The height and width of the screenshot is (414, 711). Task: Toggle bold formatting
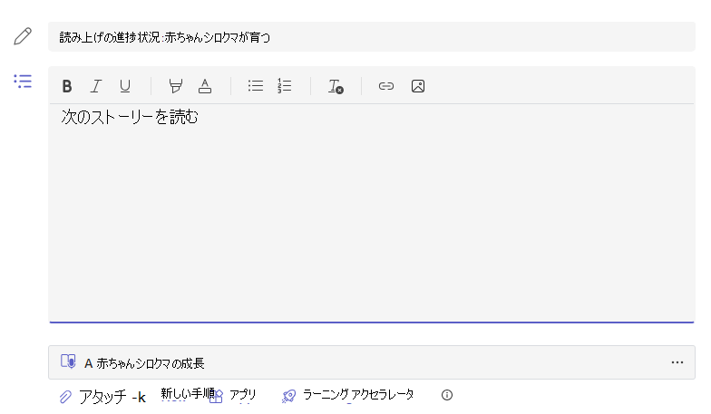[67, 86]
